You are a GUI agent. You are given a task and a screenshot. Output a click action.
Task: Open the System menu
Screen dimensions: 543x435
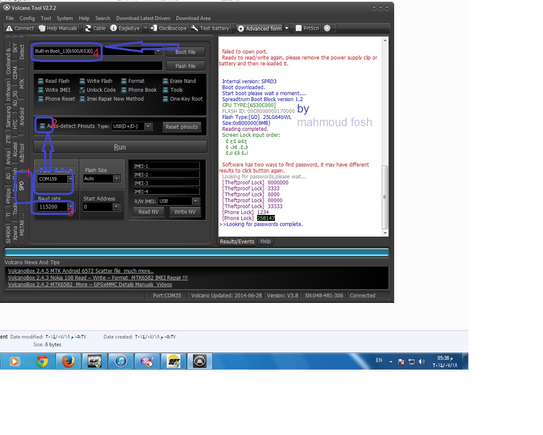pos(65,18)
